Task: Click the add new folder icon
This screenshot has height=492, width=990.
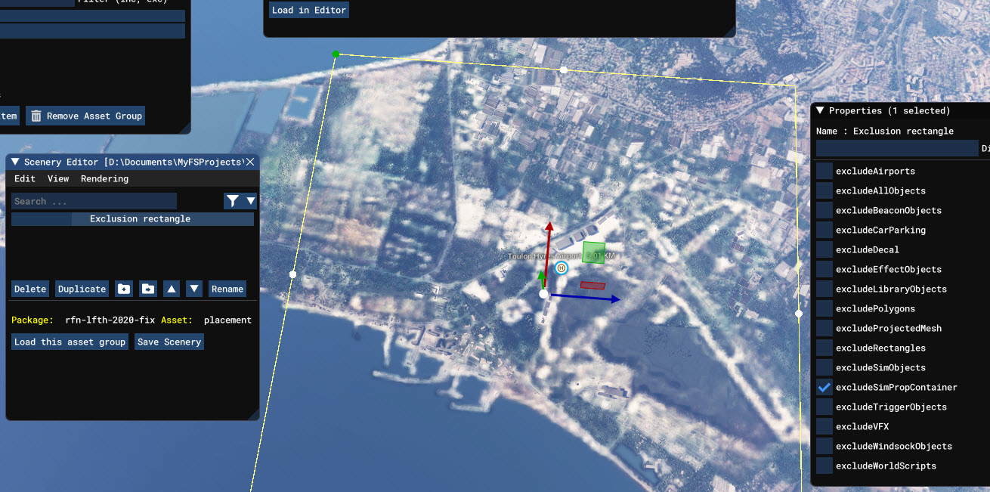Action: pyautogui.click(x=124, y=289)
